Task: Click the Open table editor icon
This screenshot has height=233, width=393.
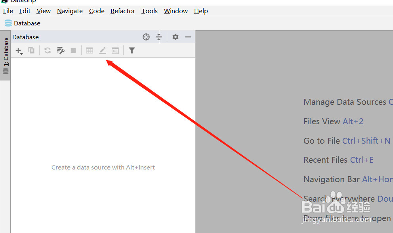Action: coord(90,50)
